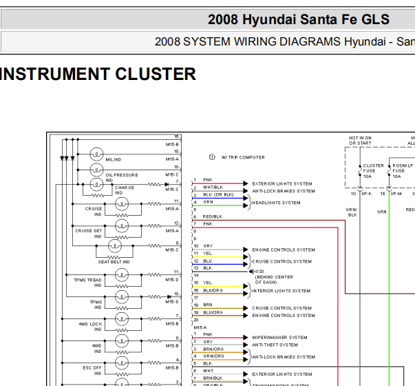Image resolution: width=415 pixels, height=386 pixels.
Task: Click the circled 1 note marker
Action: (212, 157)
